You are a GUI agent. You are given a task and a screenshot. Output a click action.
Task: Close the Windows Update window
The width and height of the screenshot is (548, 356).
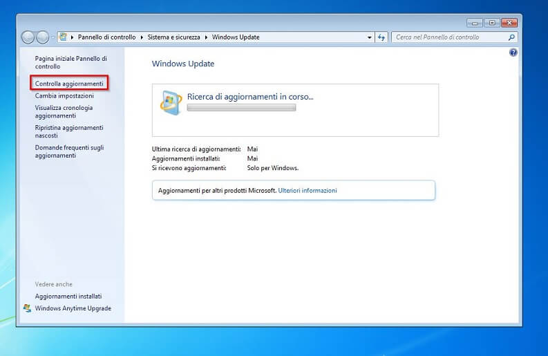point(509,23)
